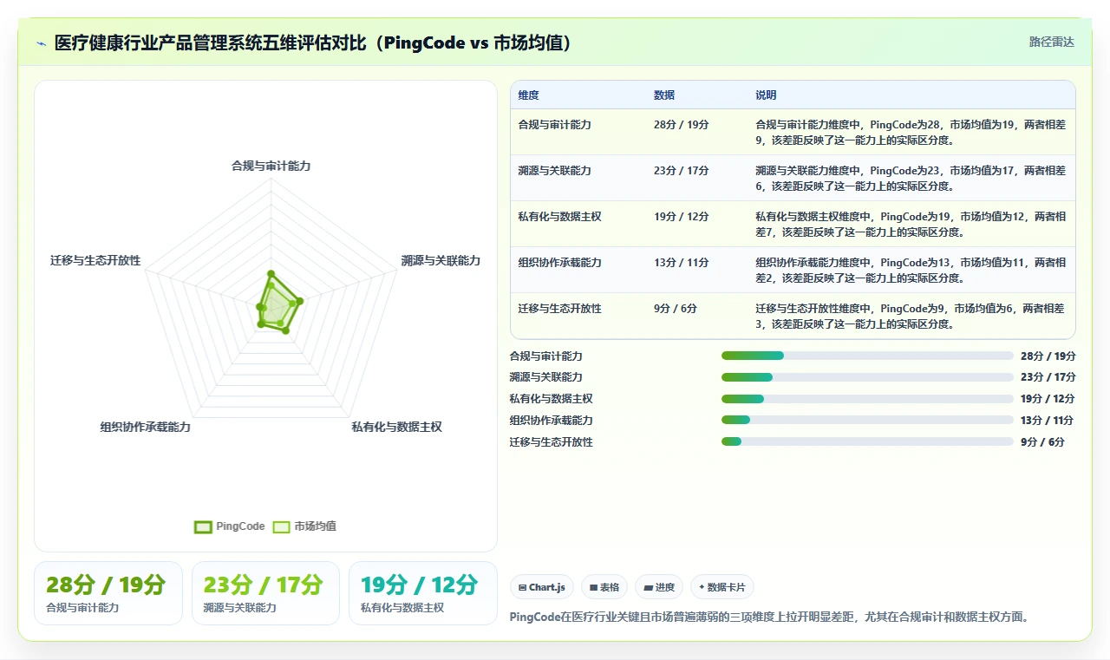Click the 28分 / 19分 value beside the progress bar

[x=1048, y=356]
